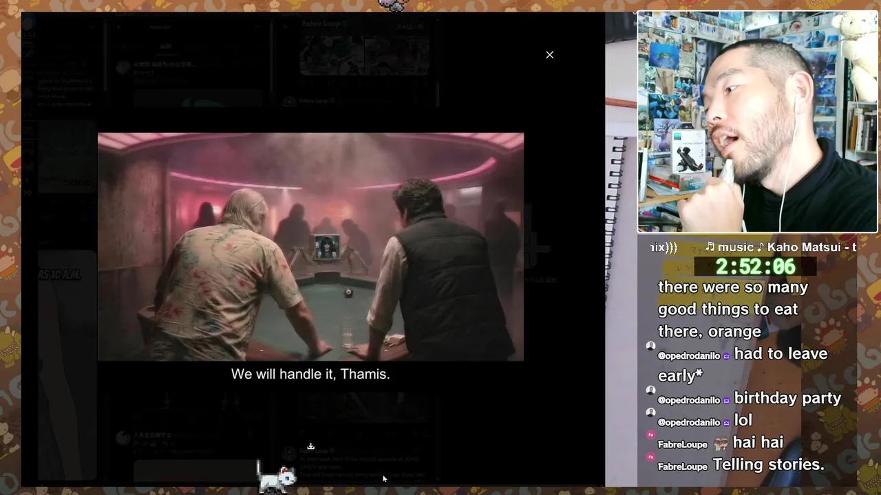Viewport: 881px width, 495px height.
Task: Click the pink avatar beside 'hai hai' message
Action: (x=650, y=434)
